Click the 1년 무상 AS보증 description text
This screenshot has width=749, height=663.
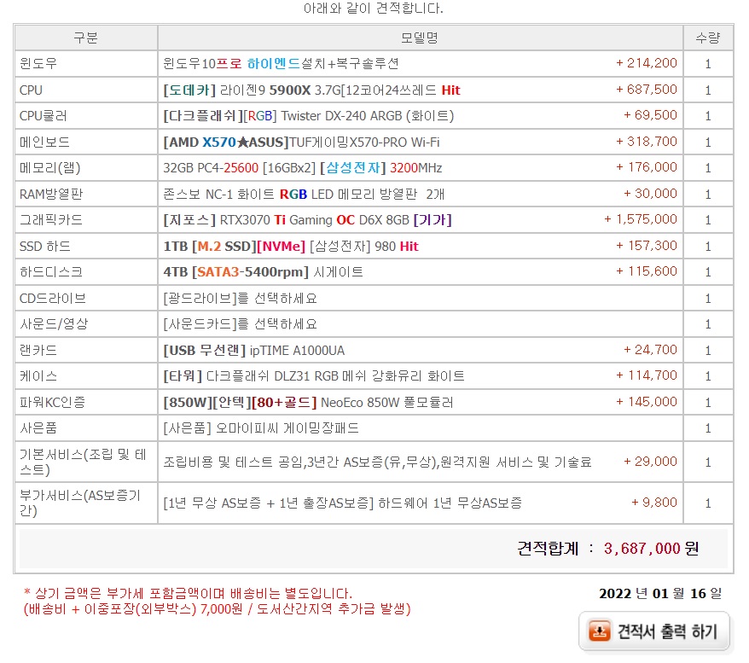point(342,503)
